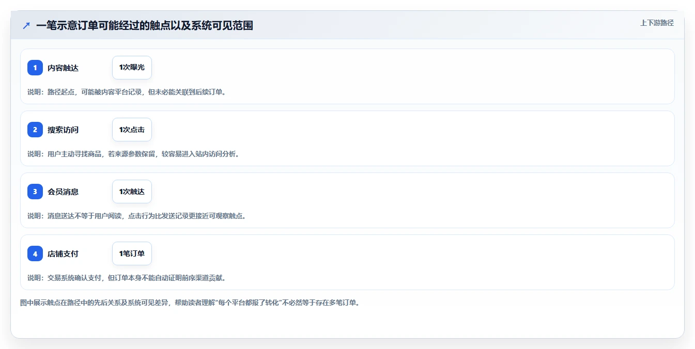Click the header title 一笔示意订单可能经过的触点以及系统可见范围

[x=145, y=25]
